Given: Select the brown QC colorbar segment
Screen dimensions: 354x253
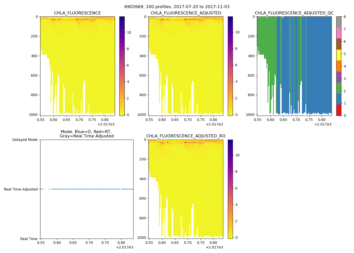Looking at the screenshot, I should [x=339, y=44].
